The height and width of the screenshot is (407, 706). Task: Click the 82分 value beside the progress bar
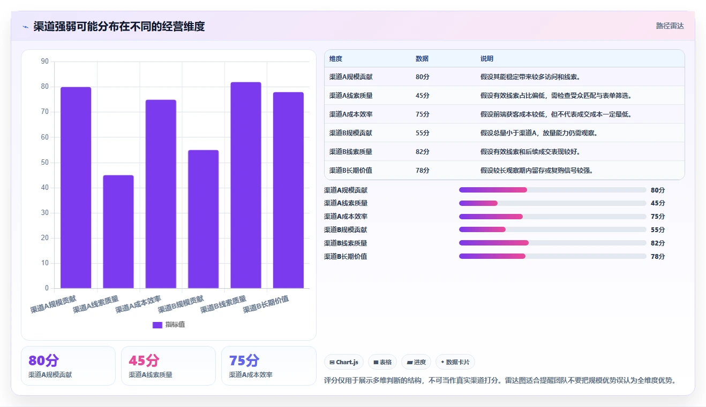(658, 243)
